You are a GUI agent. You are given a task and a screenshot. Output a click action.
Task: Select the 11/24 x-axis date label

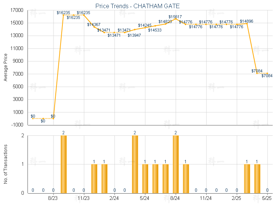[206, 199]
